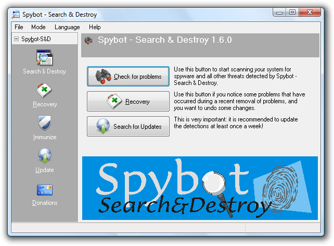Open the Mode menu

click(38, 27)
